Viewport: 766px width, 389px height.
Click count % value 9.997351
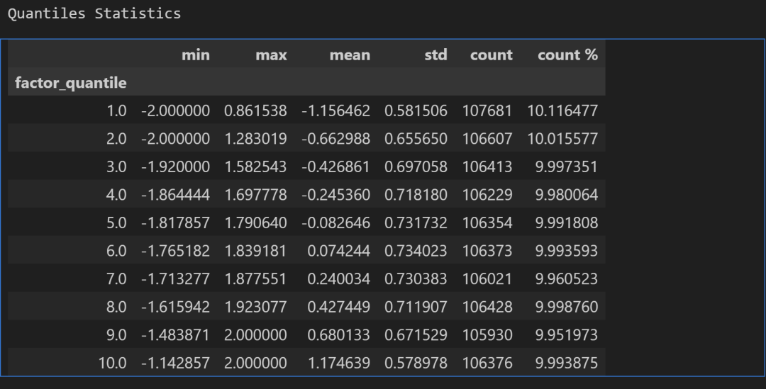[x=566, y=167]
